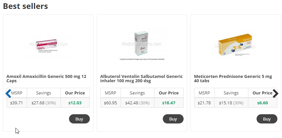282x138 pixels.
Task: Click the $21.78 MSRP value
Action: (204, 103)
